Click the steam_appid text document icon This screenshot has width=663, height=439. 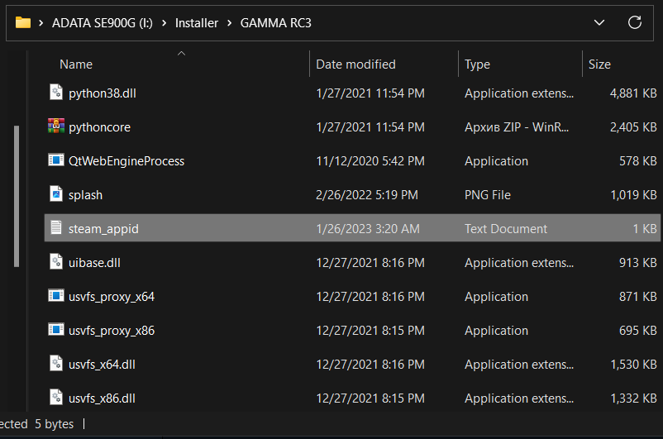coord(55,229)
